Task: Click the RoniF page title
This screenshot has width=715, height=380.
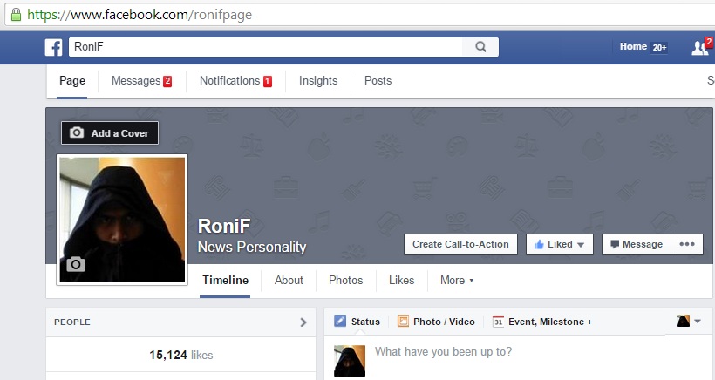Action: (x=224, y=226)
